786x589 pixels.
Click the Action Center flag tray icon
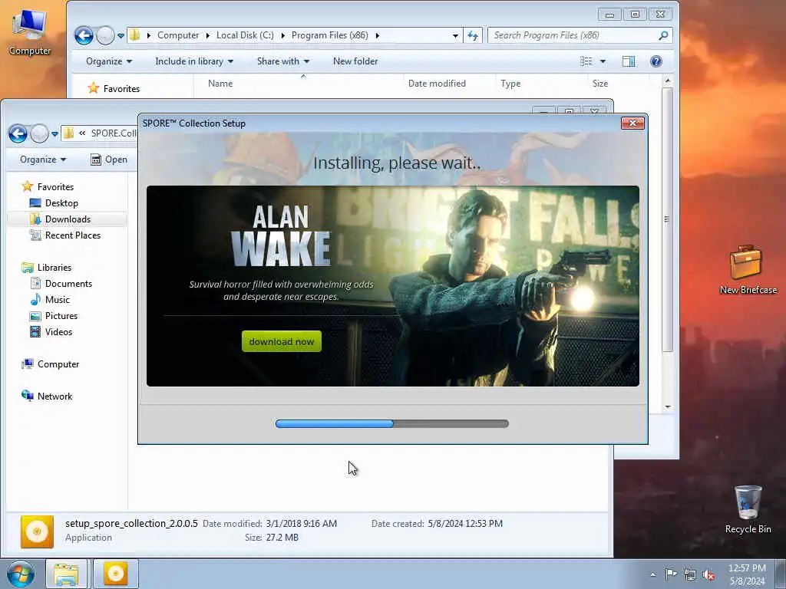point(671,574)
